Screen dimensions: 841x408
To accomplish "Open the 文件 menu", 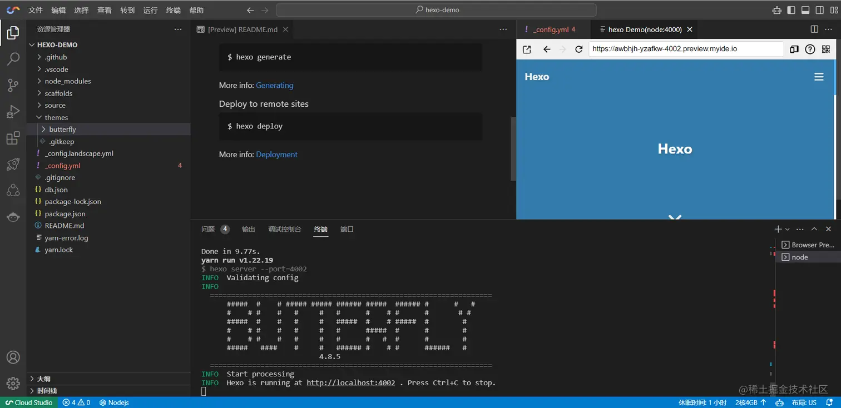I will click(x=35, y=10).
